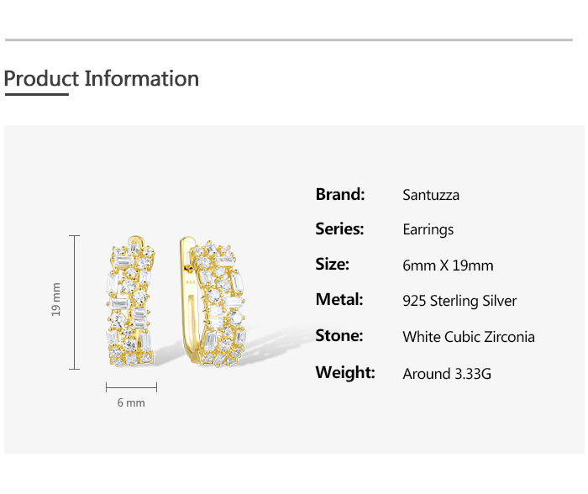Click the Brand label
Screen dimensions: 588x494
point(339,194)
